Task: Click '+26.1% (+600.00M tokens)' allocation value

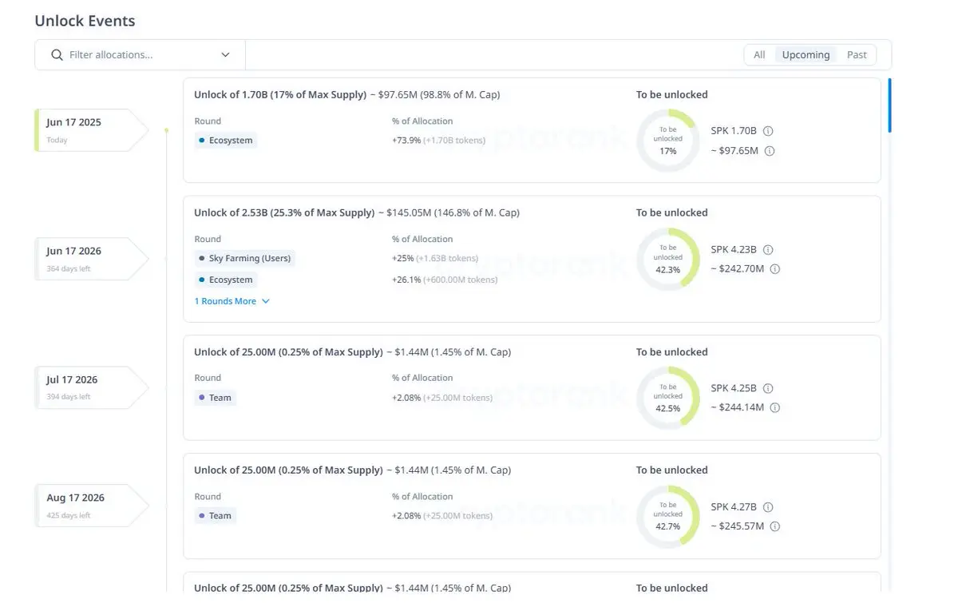Action: [445, 280]
